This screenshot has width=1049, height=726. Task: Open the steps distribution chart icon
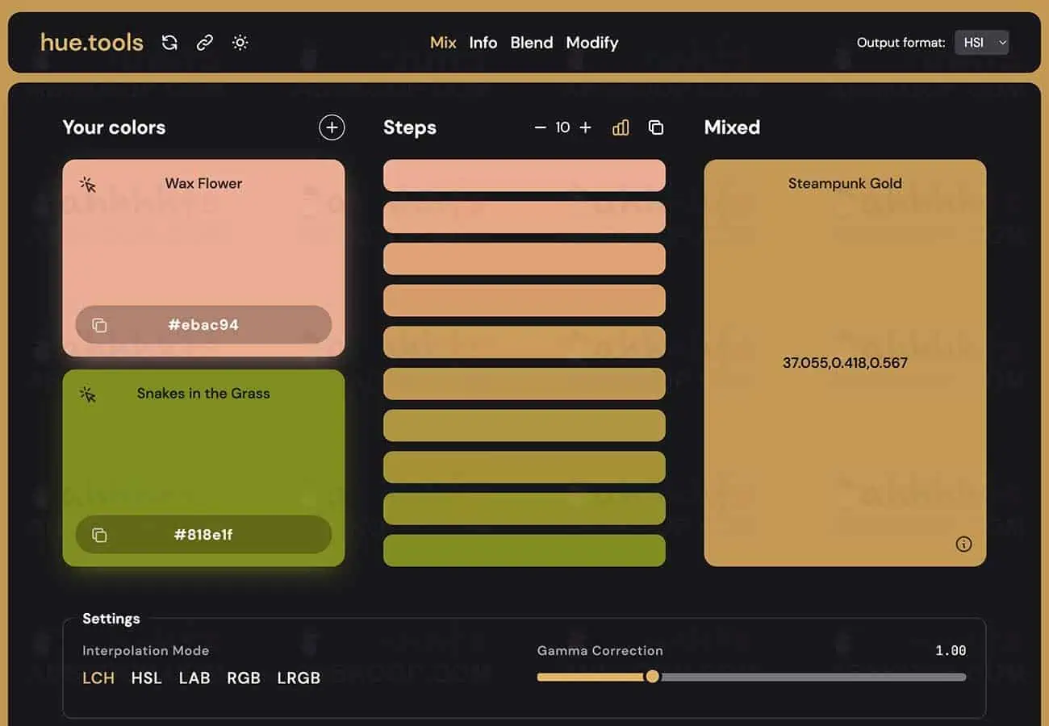click(620, 127)
